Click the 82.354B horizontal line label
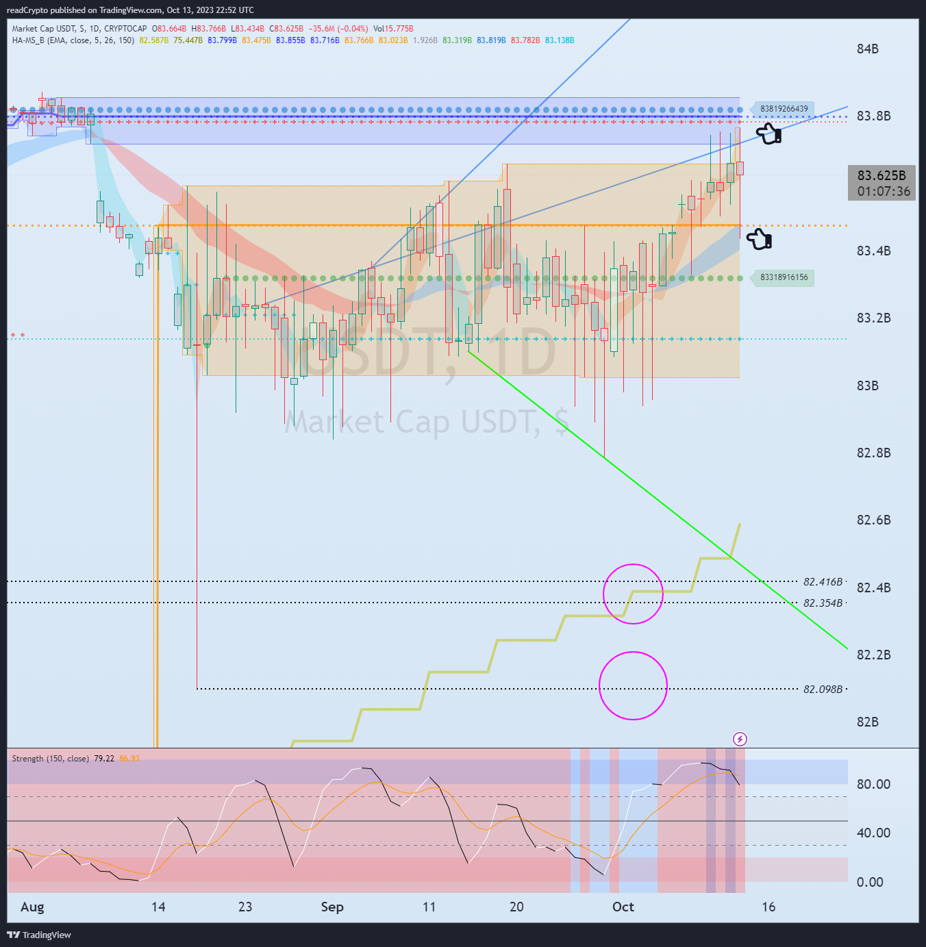This screenshot has height=947, width=926. pos(823,603)
